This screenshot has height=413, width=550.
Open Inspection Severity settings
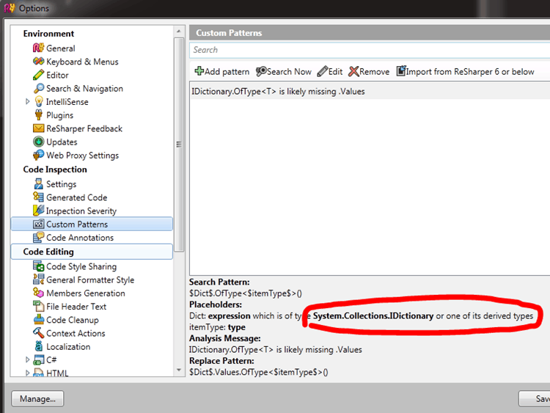point(81,211)
